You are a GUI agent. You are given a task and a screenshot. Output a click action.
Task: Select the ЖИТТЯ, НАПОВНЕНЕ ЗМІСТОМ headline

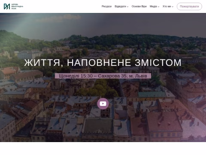click(x=103, y=63)
